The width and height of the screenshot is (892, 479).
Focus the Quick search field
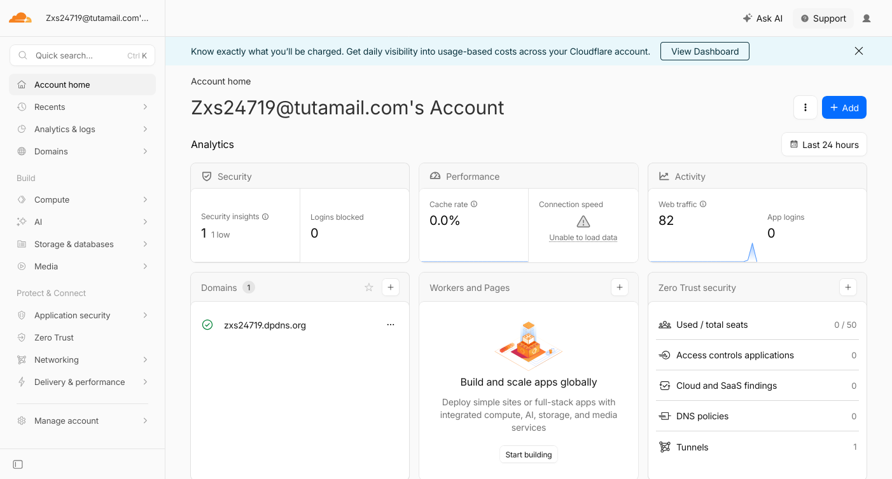point(83,55)
